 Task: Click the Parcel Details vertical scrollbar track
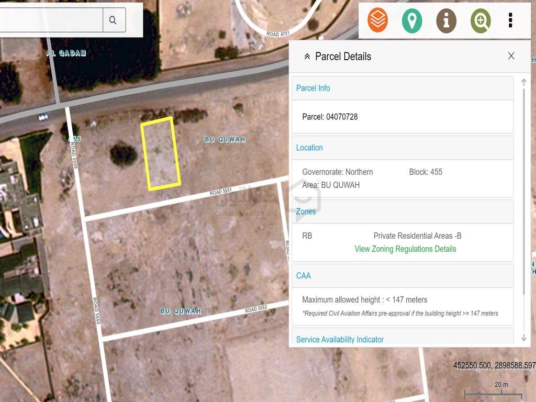pos(523,209)
